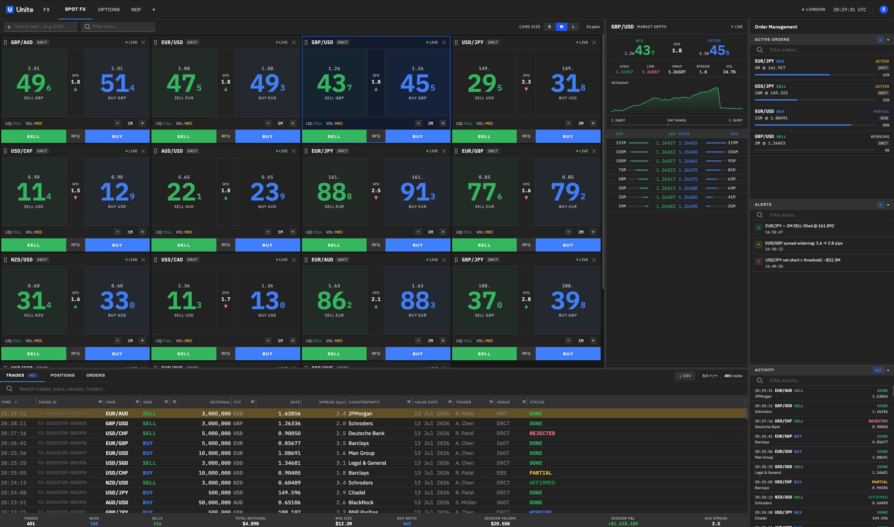Click magnifier icon in Filter alerts
The width and height of the screenshot is (894, 527).
tap(760, 215)
